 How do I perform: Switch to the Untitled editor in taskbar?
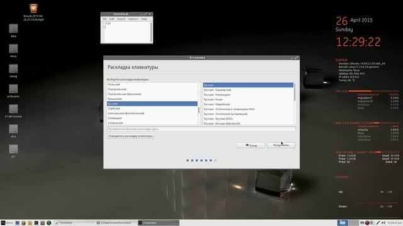(74, 223)
